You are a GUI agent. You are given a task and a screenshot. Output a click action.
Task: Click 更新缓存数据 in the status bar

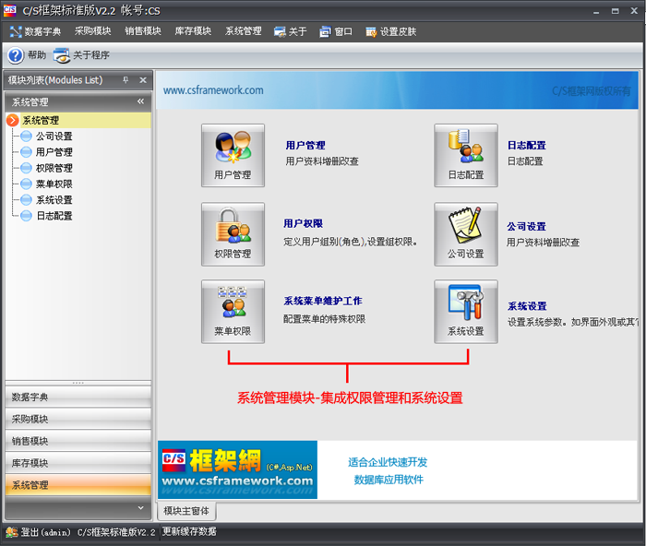click(x=189, y=532)
